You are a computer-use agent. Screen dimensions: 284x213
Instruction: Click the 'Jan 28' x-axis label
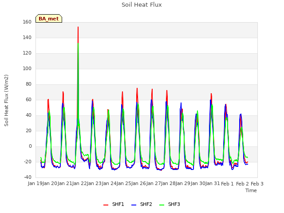pos(169,183)
